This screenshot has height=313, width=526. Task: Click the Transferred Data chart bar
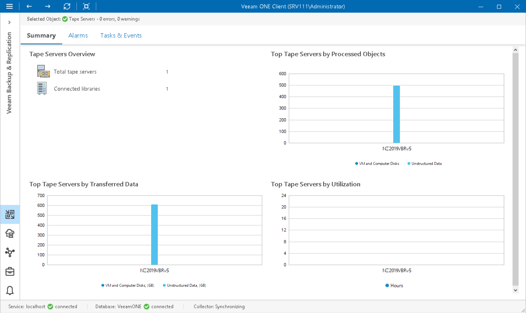pyautogui.click(x=154, y=235)
